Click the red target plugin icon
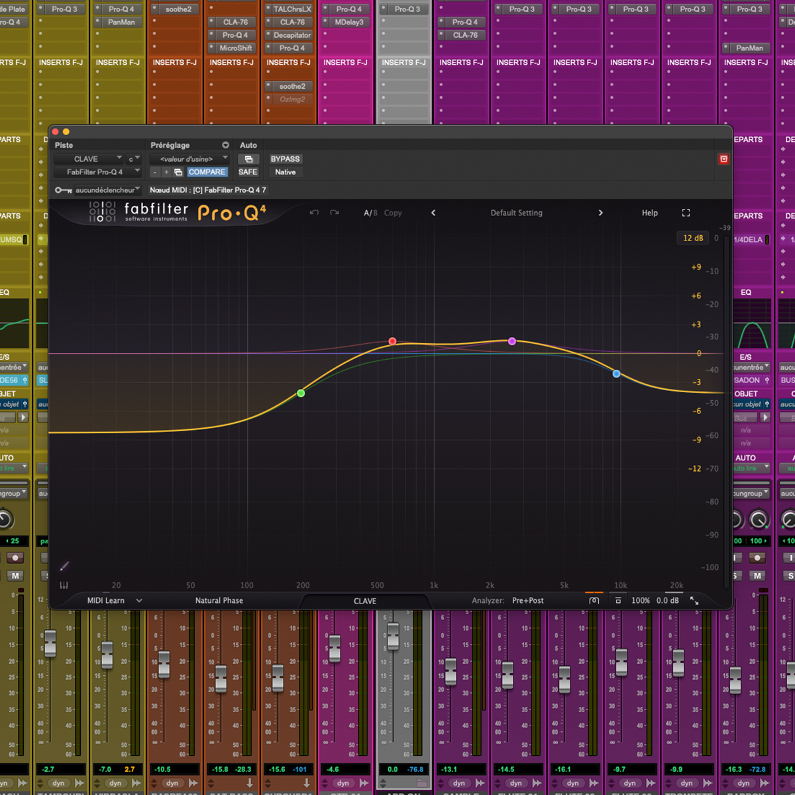795x795 pixels. [x=723, y=159]
